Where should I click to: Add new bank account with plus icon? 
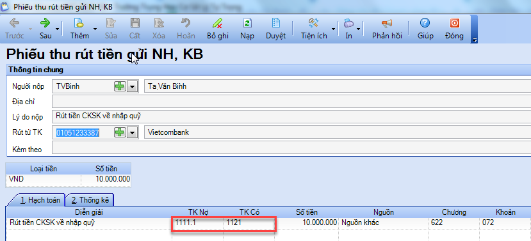coord(120,132)
